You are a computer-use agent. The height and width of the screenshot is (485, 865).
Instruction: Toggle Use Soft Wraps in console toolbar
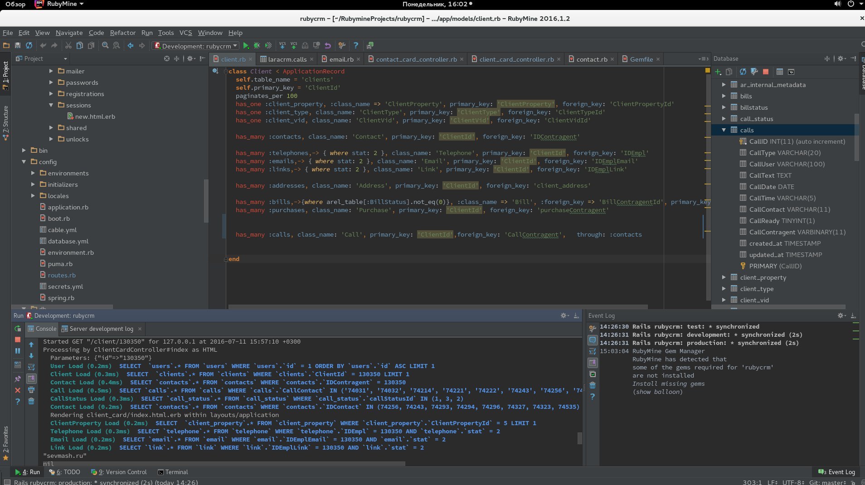[31, 367]
